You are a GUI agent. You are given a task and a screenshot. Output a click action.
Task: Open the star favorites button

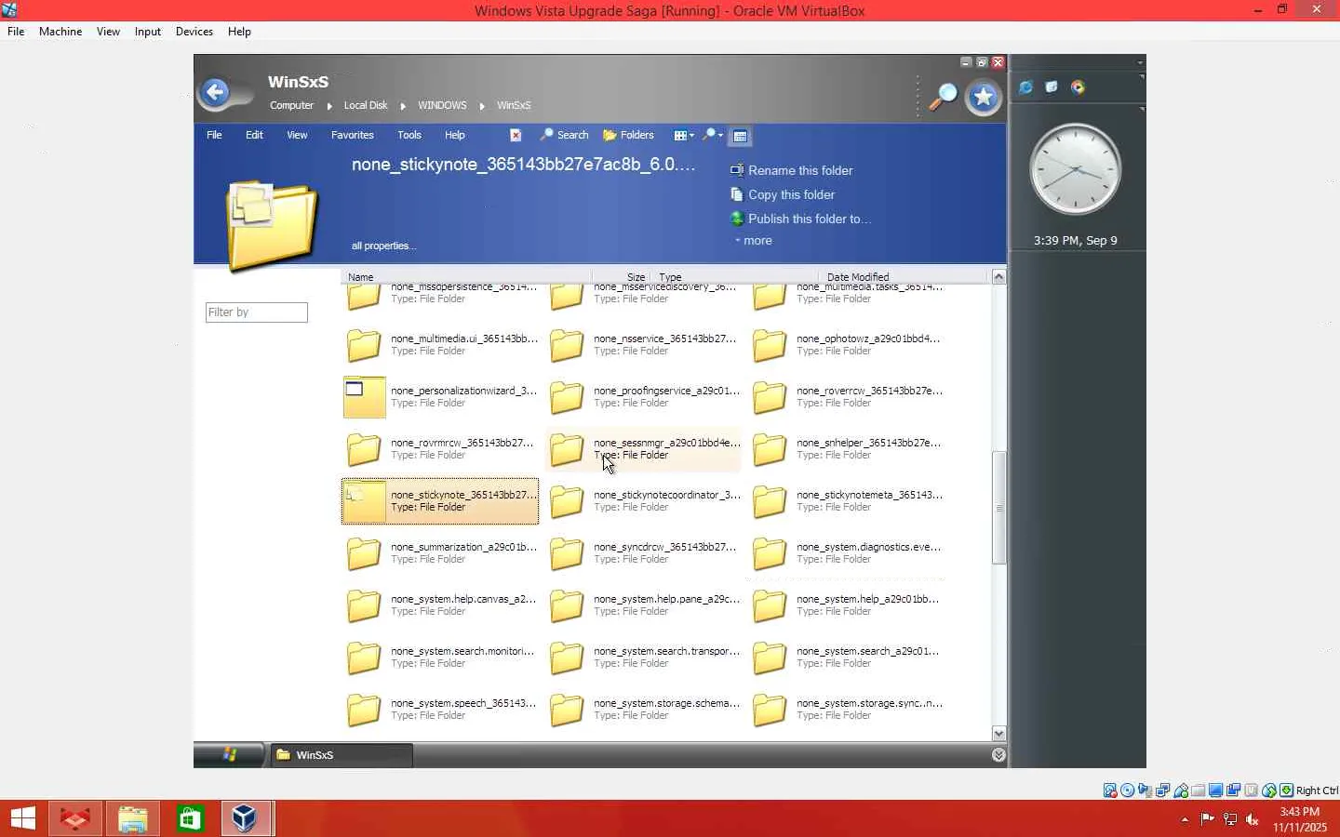point(984,97)
